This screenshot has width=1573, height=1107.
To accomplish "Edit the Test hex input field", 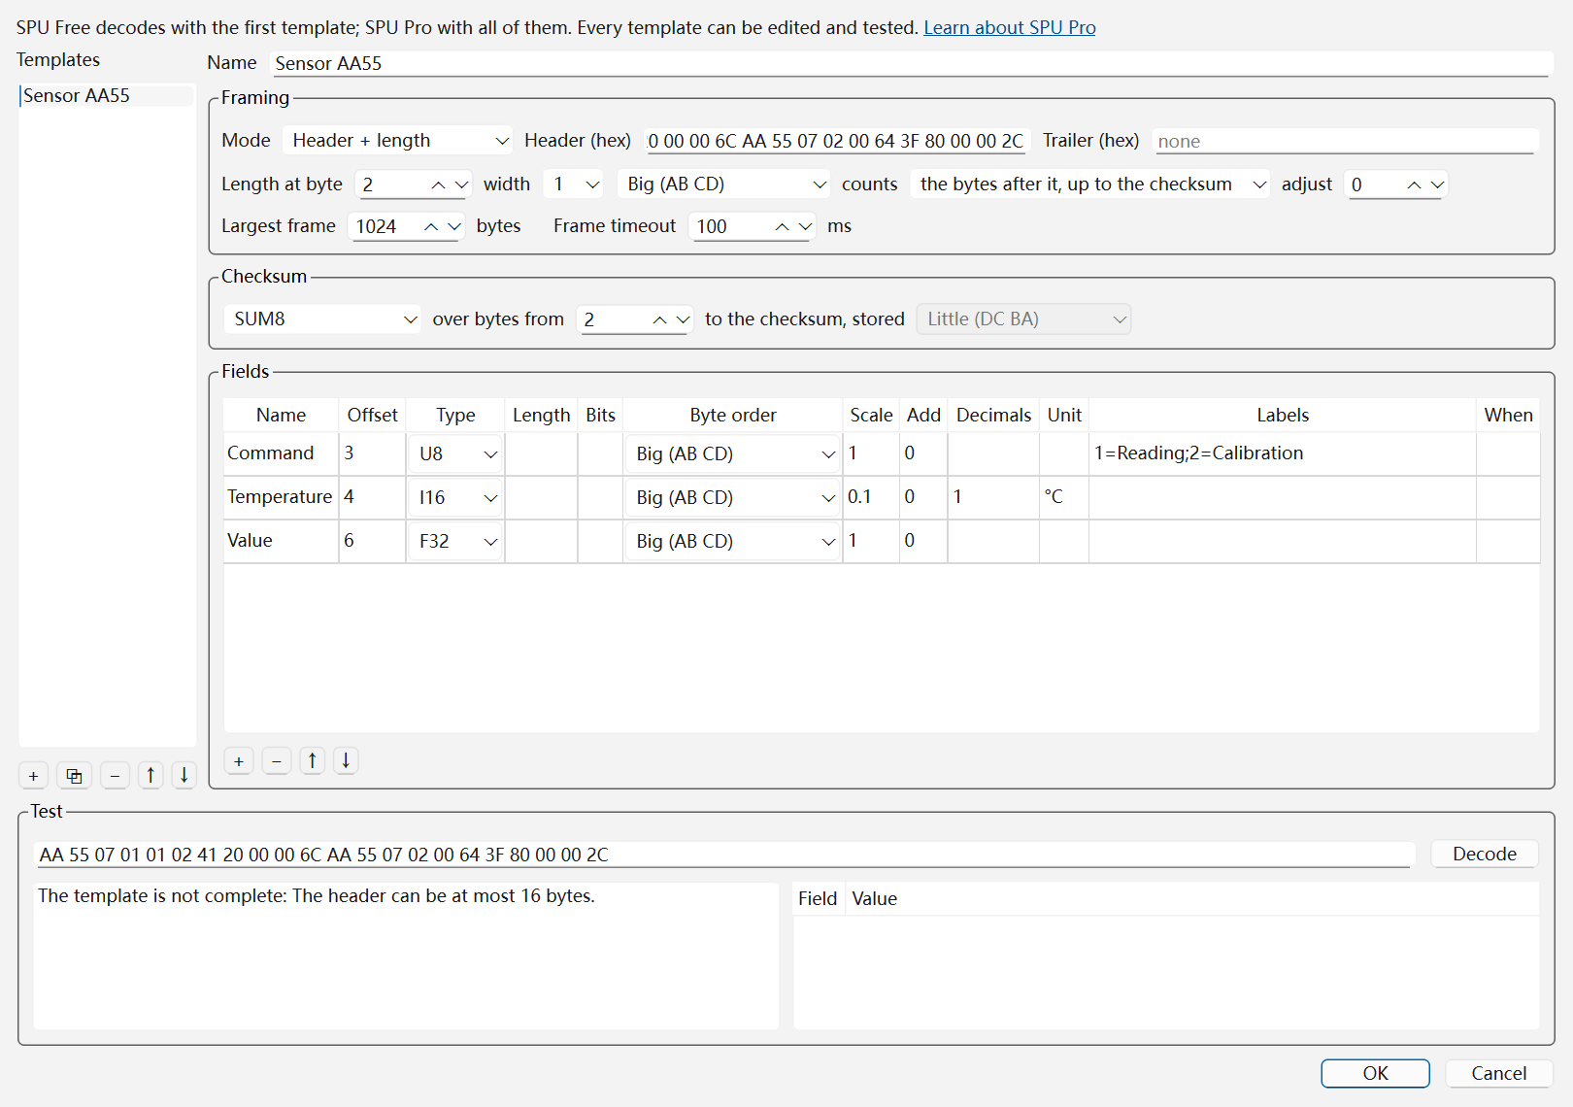I will pyautogui.click(x=724, y=855).
